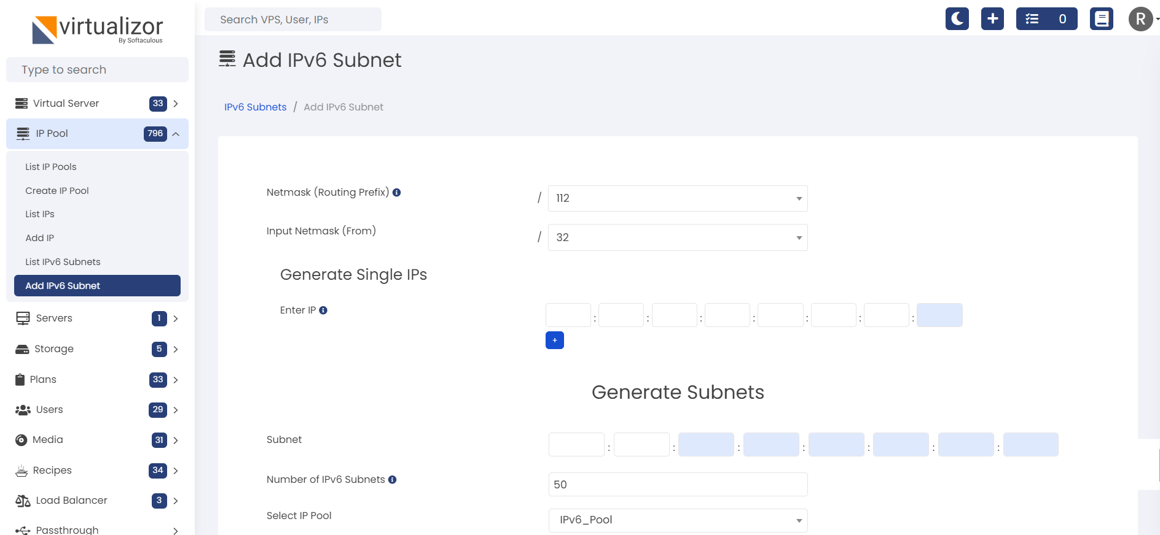Viewport: 1160px width, 535px height.
Task: Open List IPv6 Subnets menu item
Action: tap(63, 262)
